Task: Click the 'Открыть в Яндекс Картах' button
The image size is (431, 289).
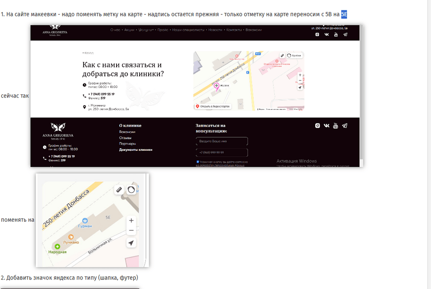Action: click(213, 107)
